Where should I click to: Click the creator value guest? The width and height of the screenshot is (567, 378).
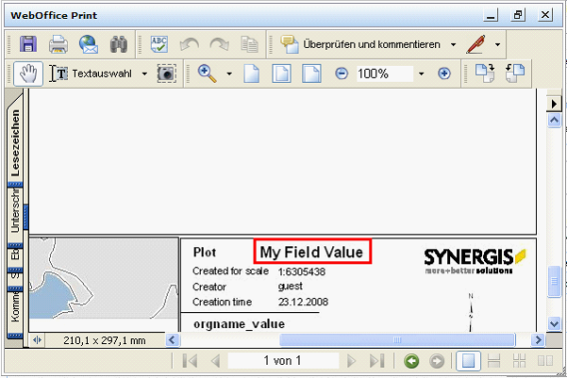pyautogui.click(x=291, y=287)
